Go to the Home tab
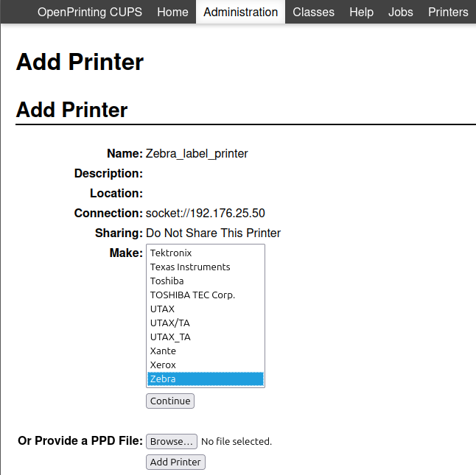The height and width of the screenshot is (475, 476). coord(172,12)
